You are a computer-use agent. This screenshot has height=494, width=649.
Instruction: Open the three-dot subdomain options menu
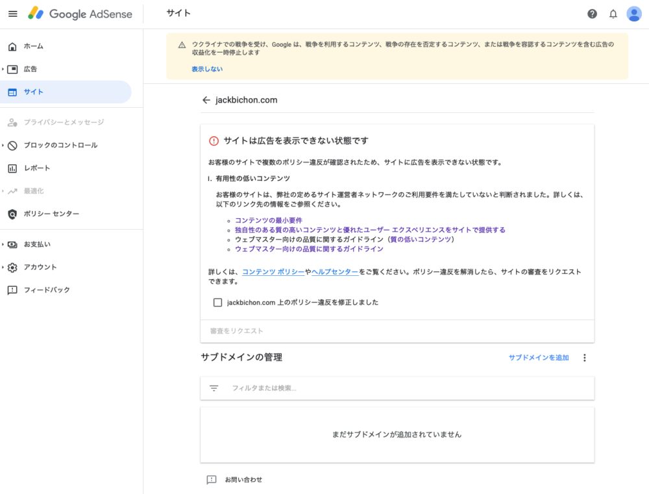pos(585,358)
